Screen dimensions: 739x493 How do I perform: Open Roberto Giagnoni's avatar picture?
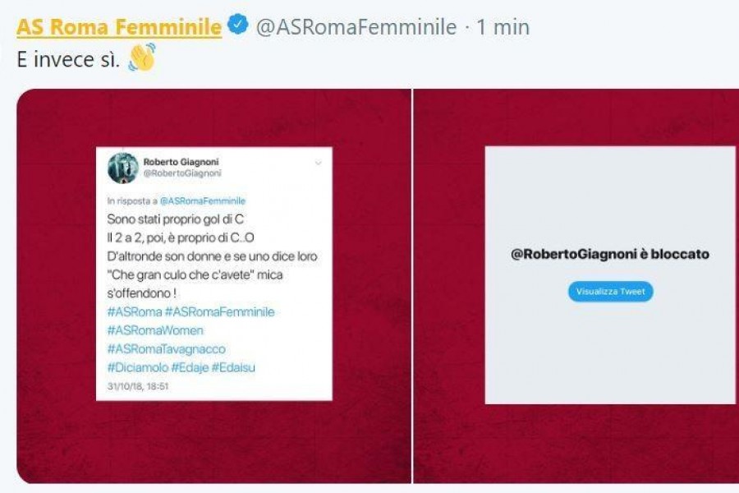tap(123, 168)
